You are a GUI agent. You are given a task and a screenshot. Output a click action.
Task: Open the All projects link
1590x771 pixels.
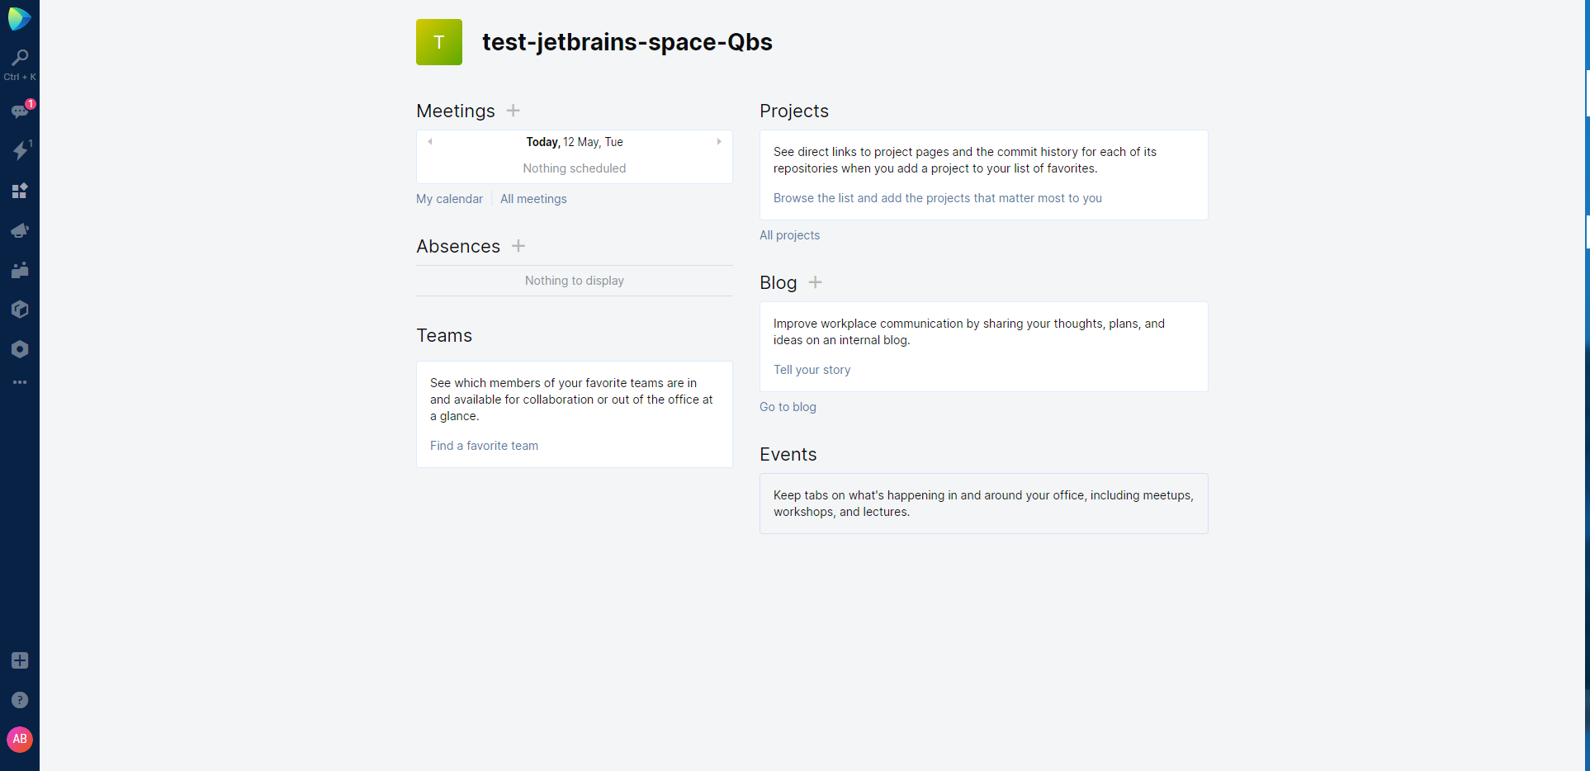(x=790, y=235)
